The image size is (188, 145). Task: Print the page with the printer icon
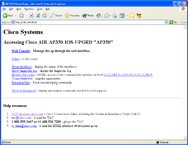tap(115, 16)
